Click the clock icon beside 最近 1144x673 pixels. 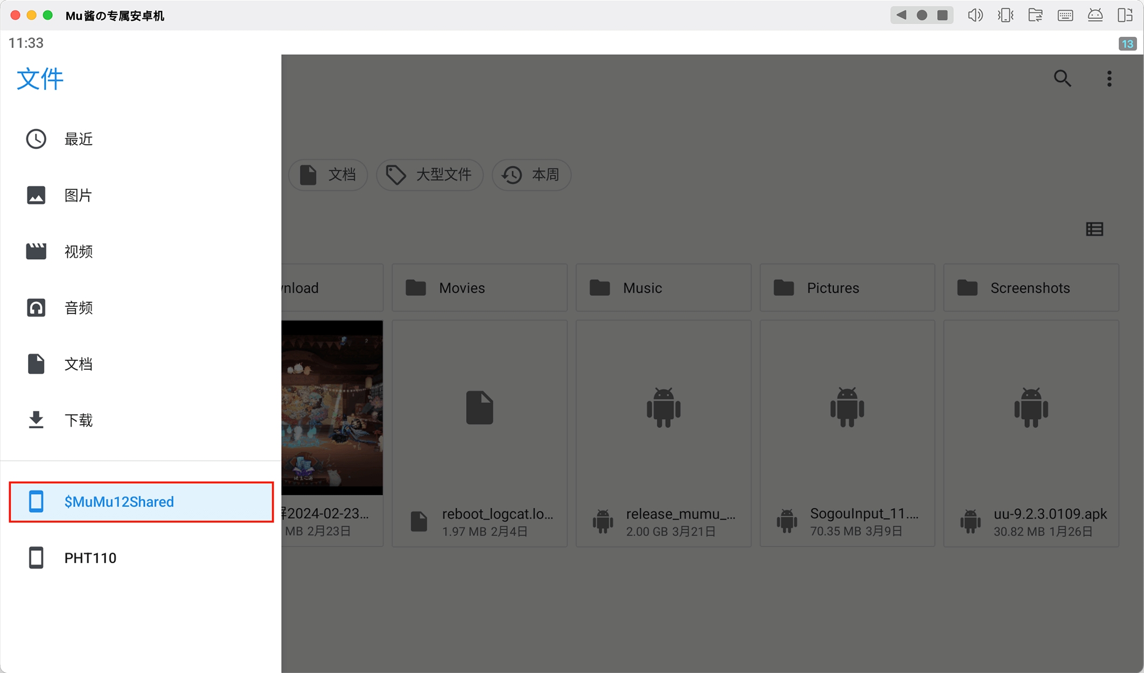36,139
